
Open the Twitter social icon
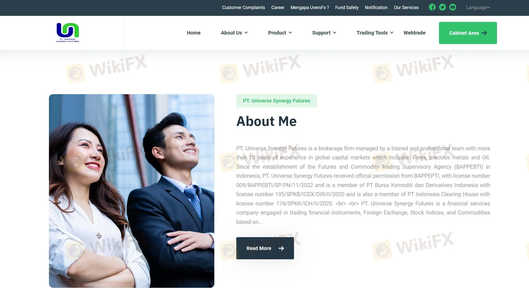coord(442,7)
